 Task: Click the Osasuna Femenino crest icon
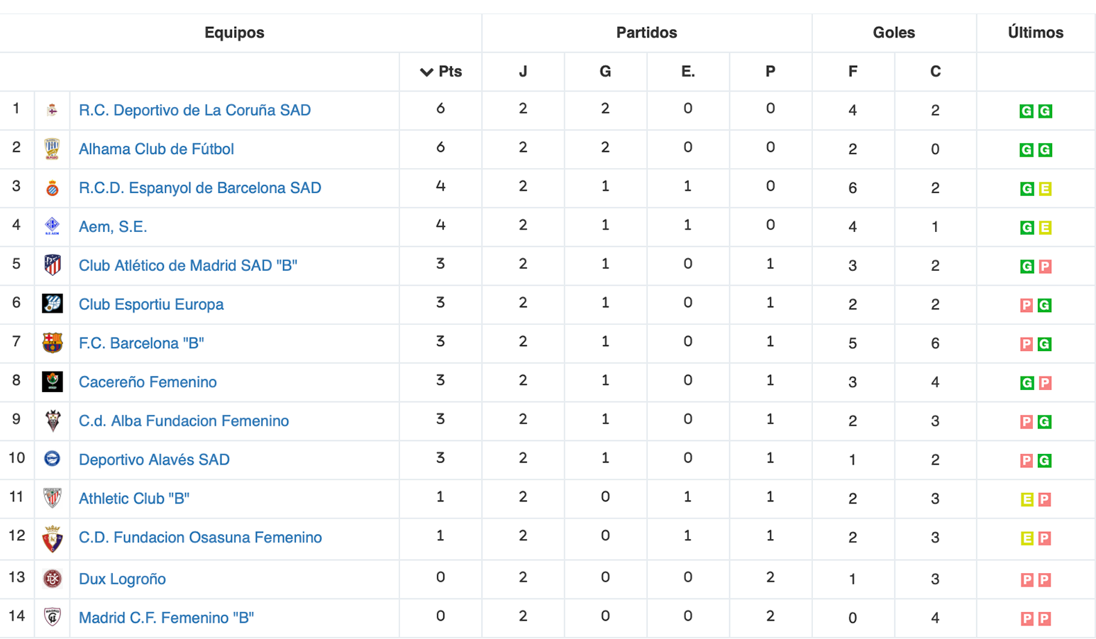(52, 538)
